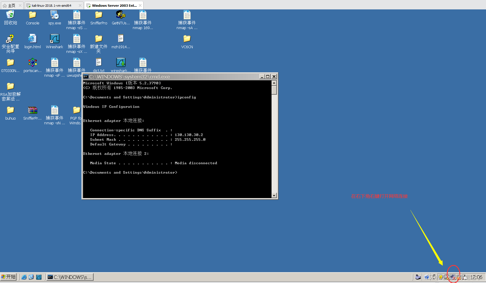This screenshot has height=283, width=486.
Task: Open the Console folder on desktop
Action: (x=32, y=18)
